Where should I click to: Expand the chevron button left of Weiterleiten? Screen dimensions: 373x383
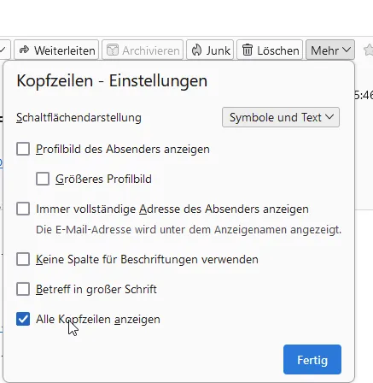(x=4, y=50)
